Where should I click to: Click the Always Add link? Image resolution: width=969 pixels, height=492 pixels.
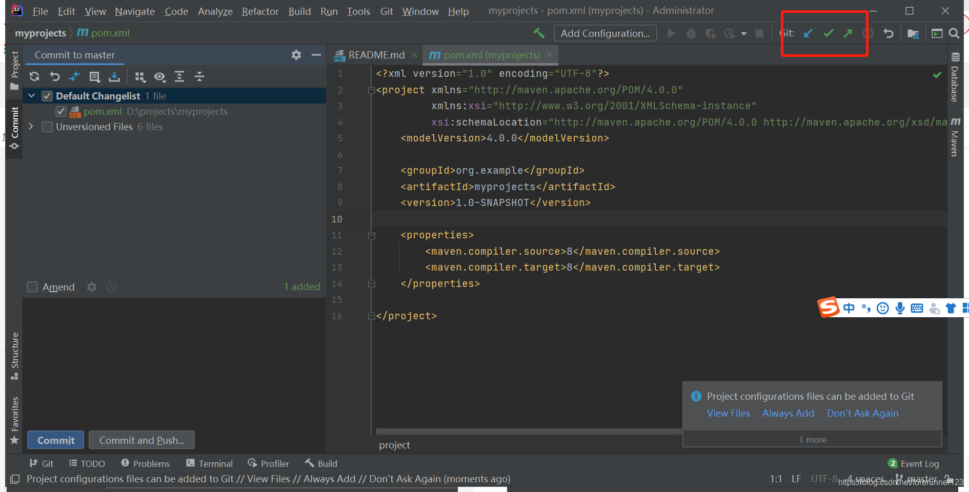788,413
